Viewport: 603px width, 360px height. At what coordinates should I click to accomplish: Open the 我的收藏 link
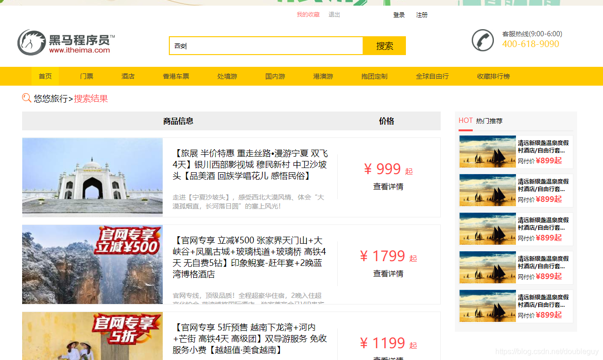coord(308,15)
